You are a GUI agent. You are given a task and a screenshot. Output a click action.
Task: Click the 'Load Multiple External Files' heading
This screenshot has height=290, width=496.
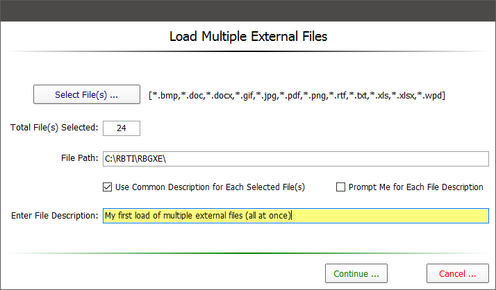coord(248,36)
